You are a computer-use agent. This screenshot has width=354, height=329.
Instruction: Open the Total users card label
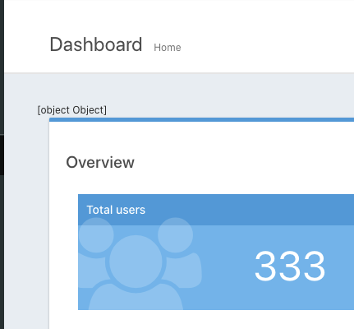(x=116, y=210)
